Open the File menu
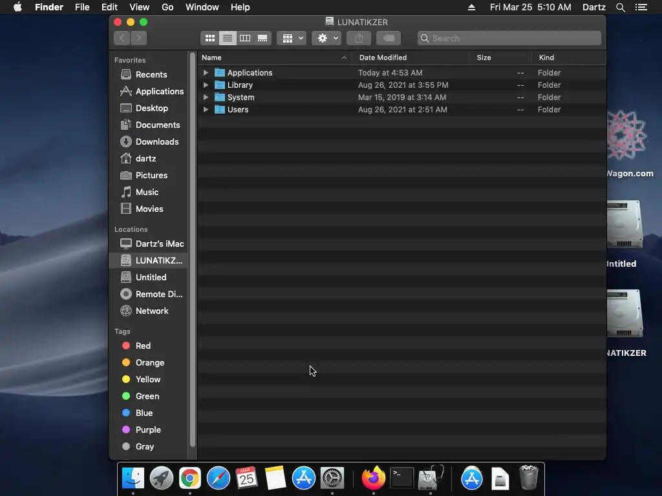662x496 pixels. [x=82, y=7]
